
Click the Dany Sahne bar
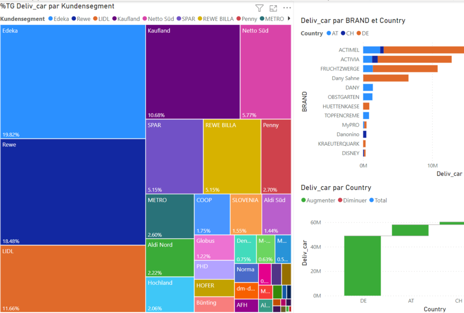point(386,78)
